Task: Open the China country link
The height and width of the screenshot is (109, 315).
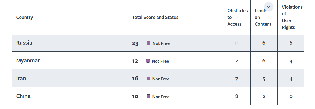Action: 23,96
